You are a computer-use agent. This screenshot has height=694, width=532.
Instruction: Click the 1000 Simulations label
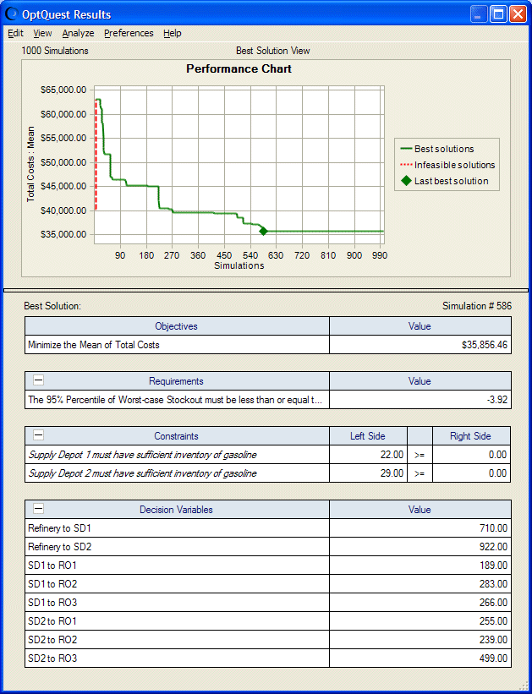55,51
